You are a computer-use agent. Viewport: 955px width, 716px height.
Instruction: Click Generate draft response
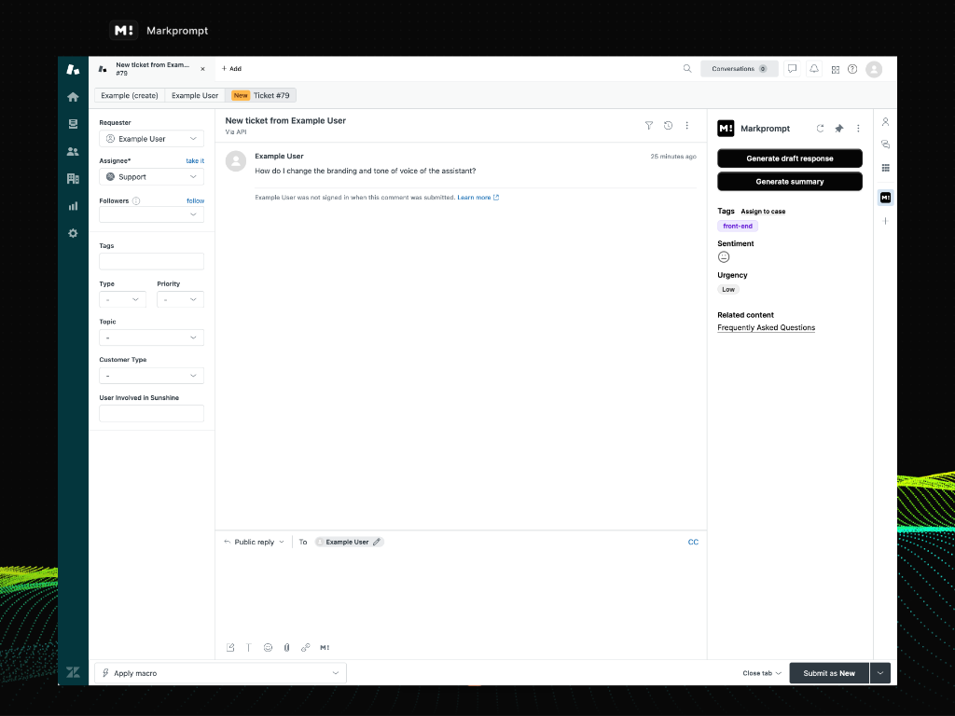789,158
